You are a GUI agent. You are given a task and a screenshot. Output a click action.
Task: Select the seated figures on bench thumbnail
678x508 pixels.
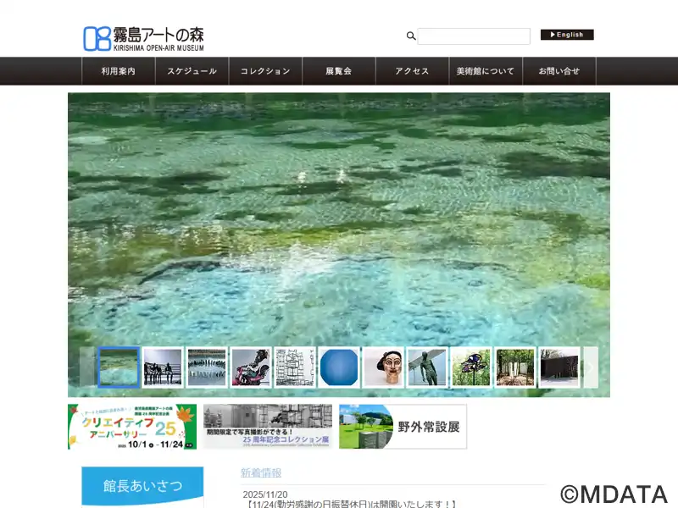(163, 367)
